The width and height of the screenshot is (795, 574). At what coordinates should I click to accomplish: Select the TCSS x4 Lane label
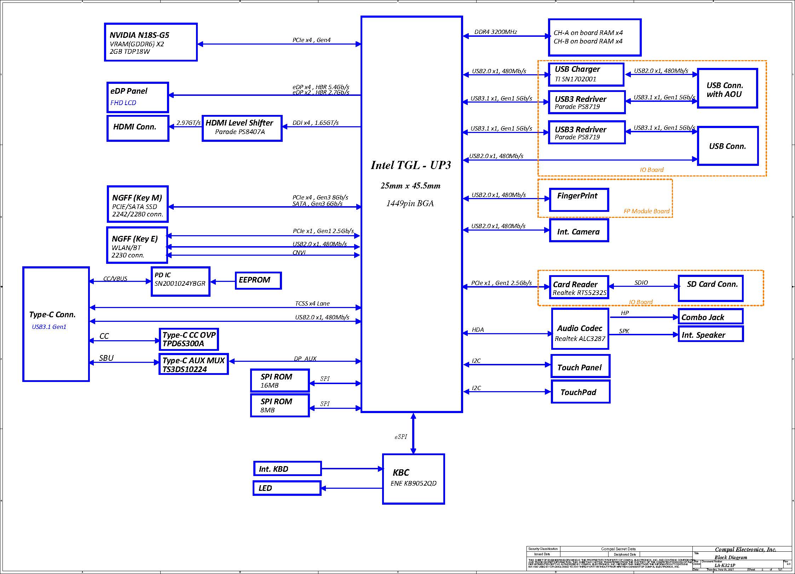tap(312, 303)
